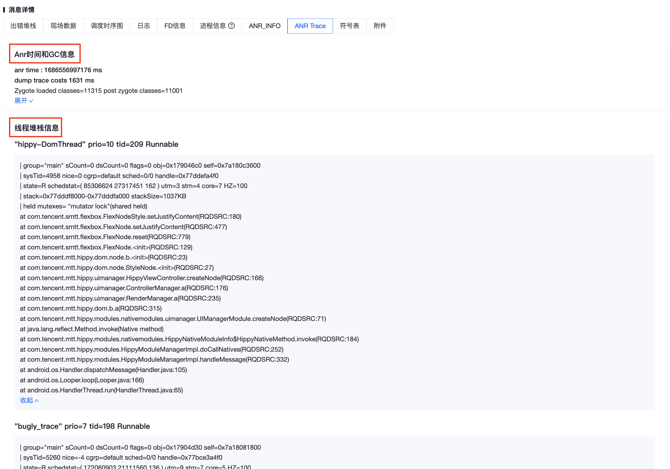Switch to the 现场数据 tab
This screenshot has height=469, width=670.
[63, 26]
